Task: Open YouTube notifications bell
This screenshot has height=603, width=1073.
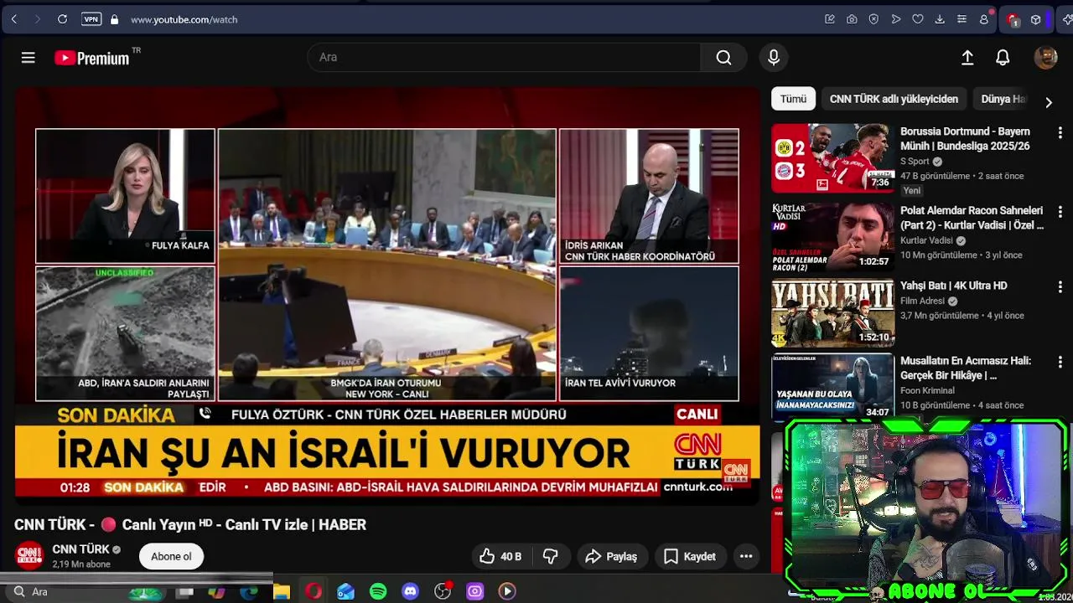Action: [1003, 57]
